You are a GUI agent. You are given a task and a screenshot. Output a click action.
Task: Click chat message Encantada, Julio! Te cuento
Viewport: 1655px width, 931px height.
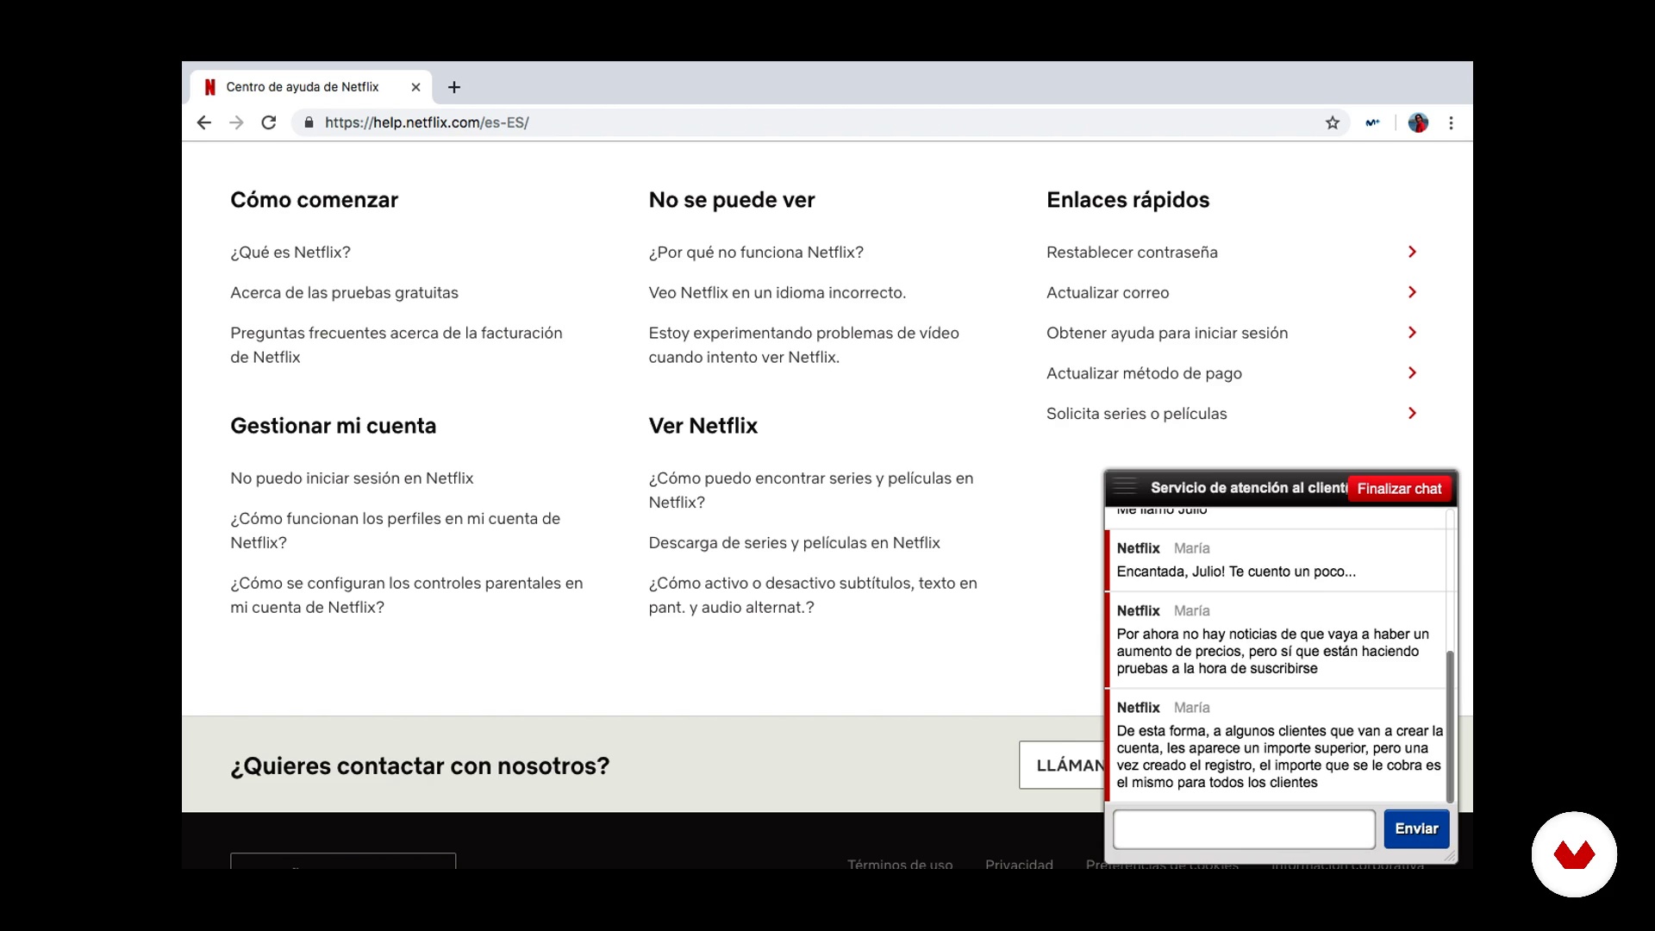click(1236, 572)
